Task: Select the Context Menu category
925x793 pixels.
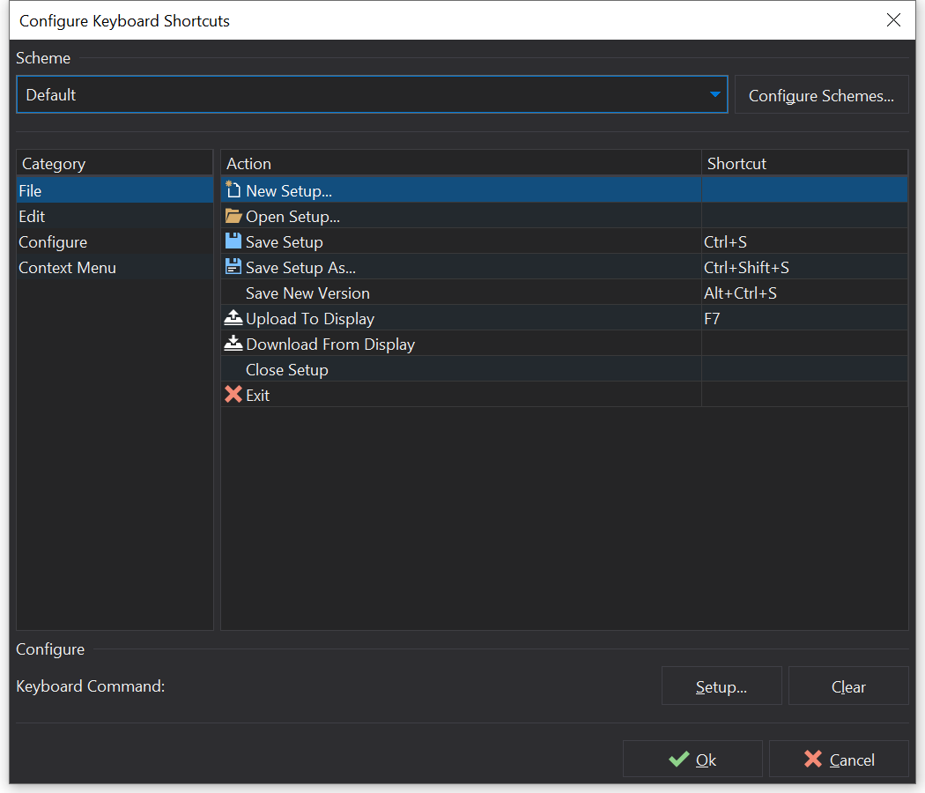Action: pos(68,267)
